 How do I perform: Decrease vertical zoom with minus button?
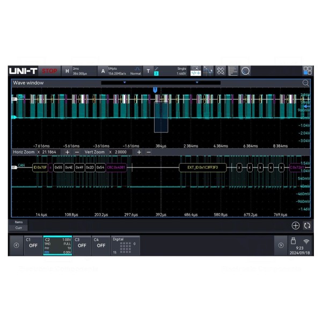coord(149,152)
